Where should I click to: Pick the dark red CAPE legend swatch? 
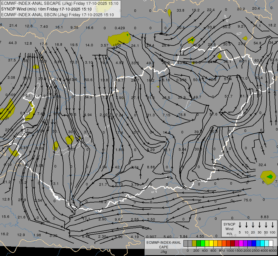click(x=233, y=243)
